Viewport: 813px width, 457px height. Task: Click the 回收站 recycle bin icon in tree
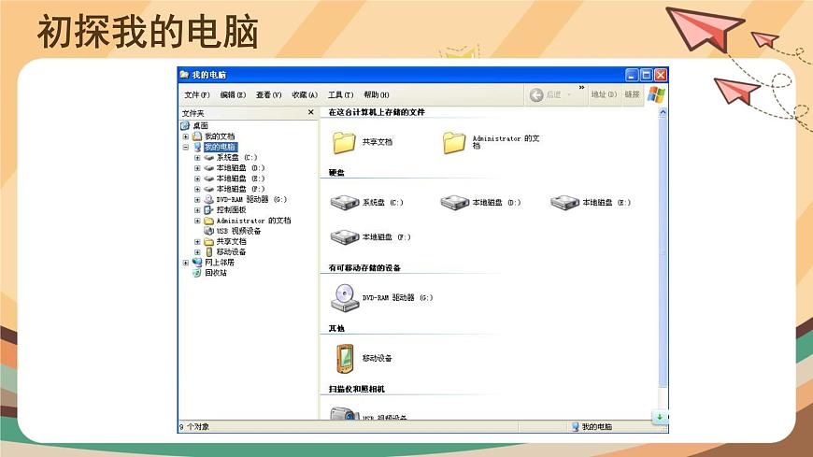pyautogui.click(x=197, y=273)
